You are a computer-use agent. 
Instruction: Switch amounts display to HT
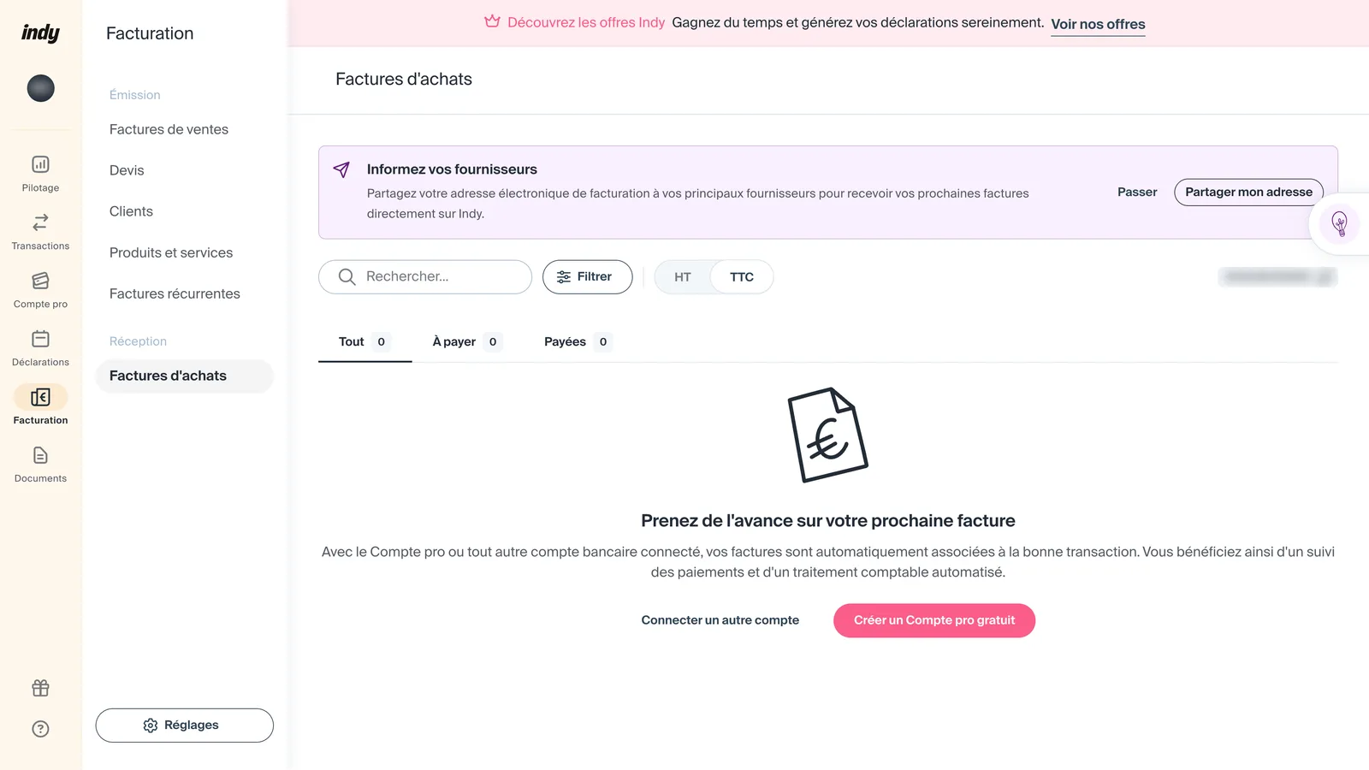click(683, 277)
